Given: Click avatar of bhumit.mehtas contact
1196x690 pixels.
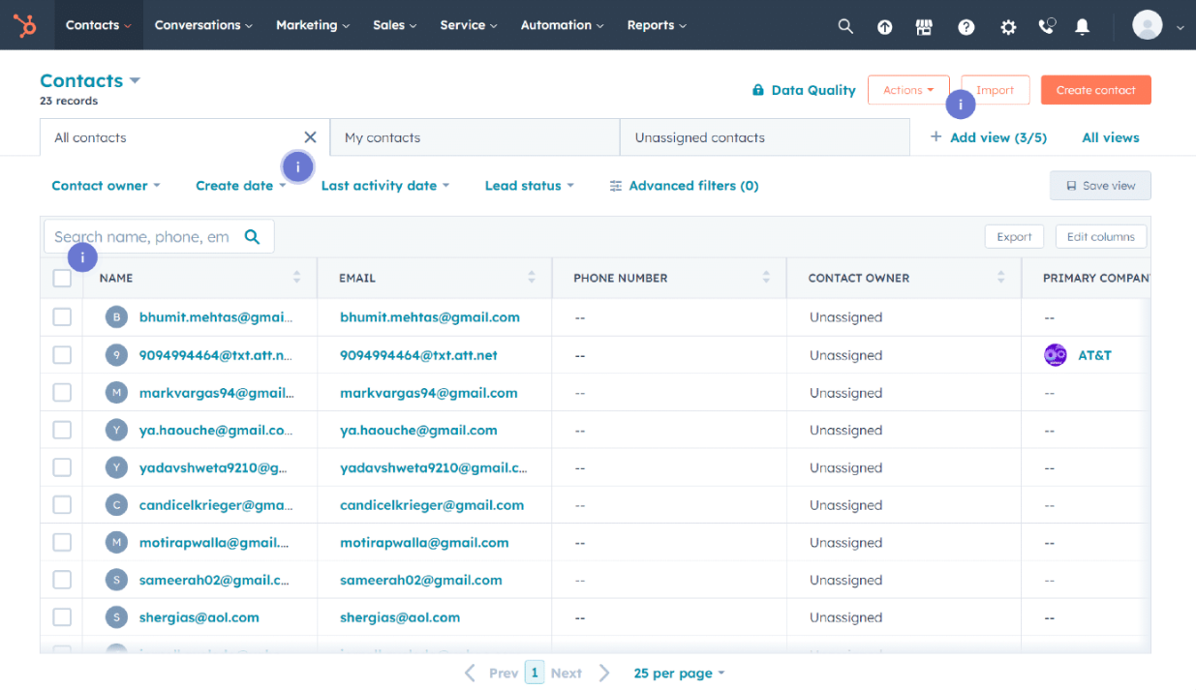Looking at the screenshot, I should (x=117, y=316).
